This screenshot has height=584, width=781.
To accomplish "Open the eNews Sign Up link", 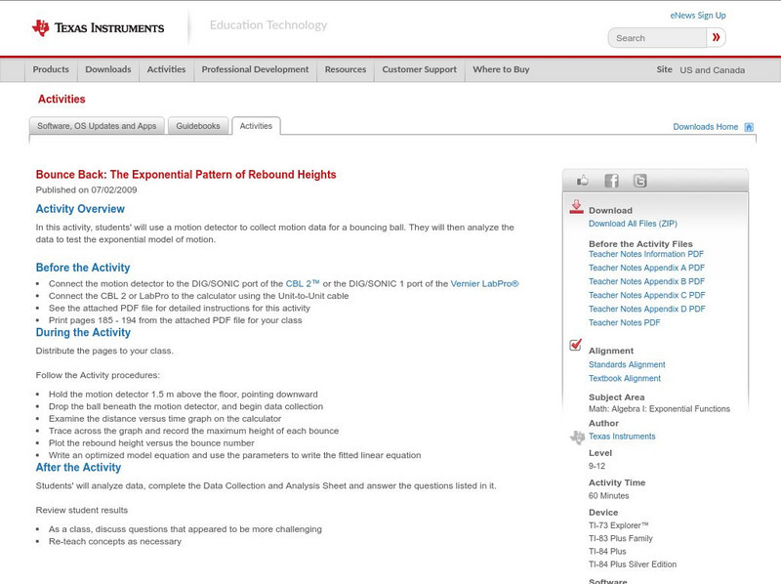I will [x=698, y=16].
